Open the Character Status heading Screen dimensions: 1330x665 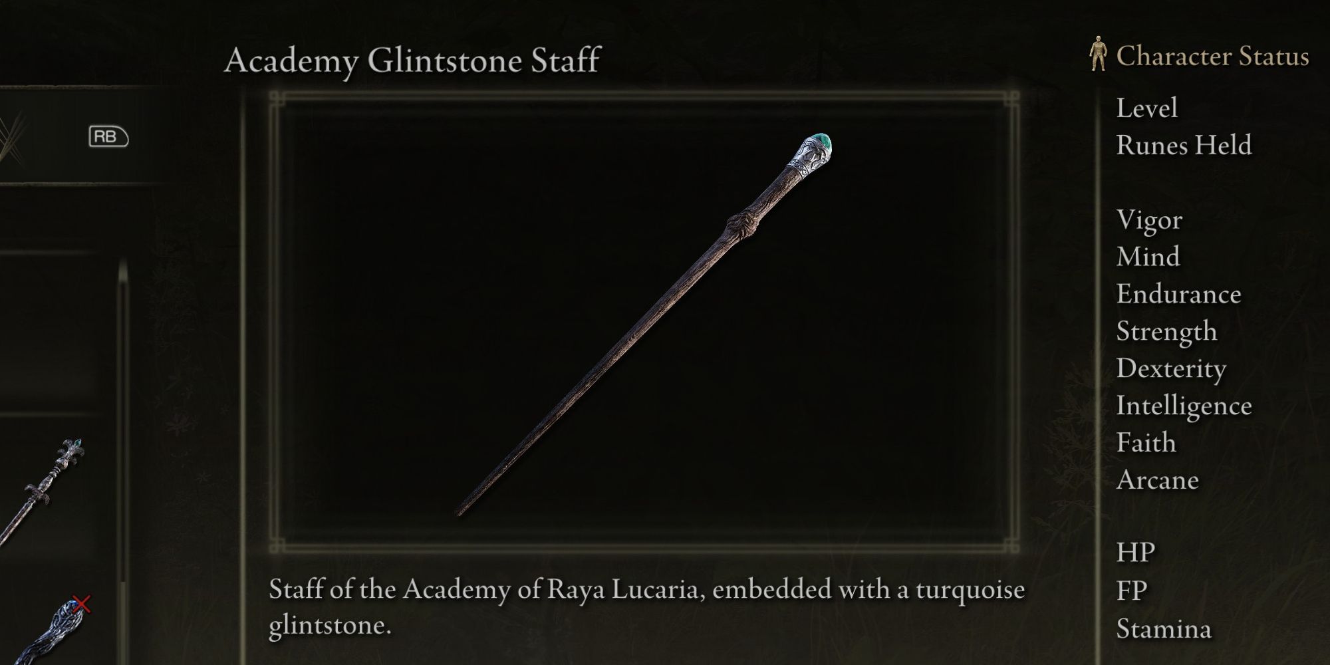[x=1212, y=56]
